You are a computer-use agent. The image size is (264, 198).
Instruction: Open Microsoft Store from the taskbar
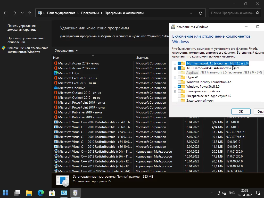[52, 193]
